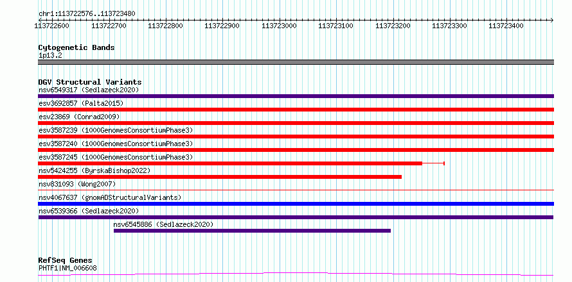Click the gray 1p13.2 cytogenetic band bar
Screen dimensions: 572x282
[x=296, y=62]
